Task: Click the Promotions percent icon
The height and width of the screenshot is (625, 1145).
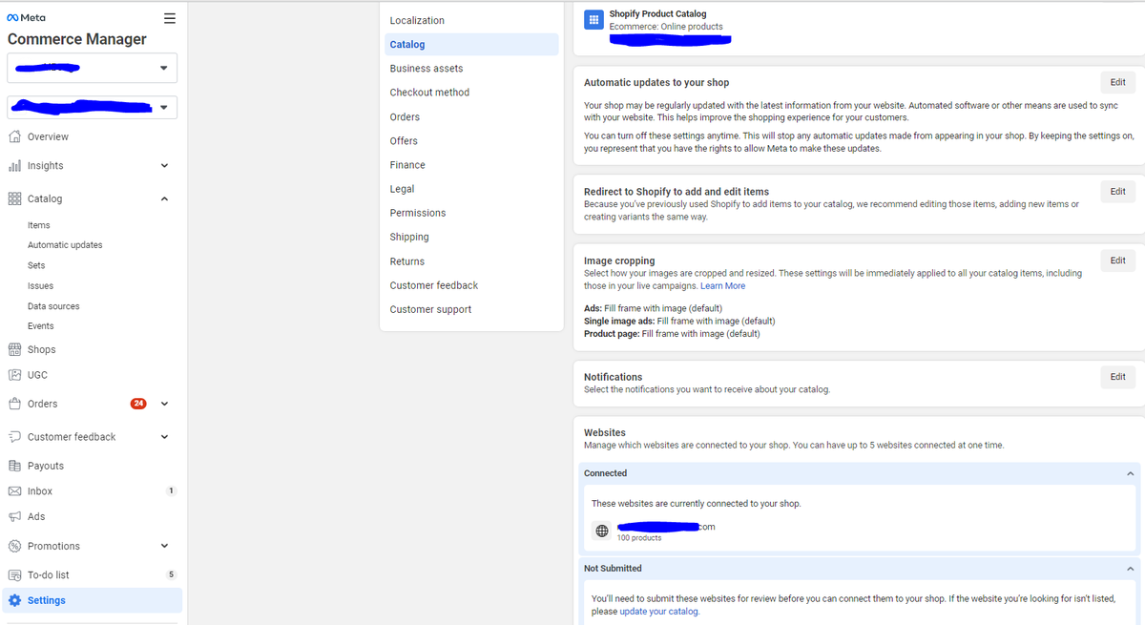Action: 14,546
